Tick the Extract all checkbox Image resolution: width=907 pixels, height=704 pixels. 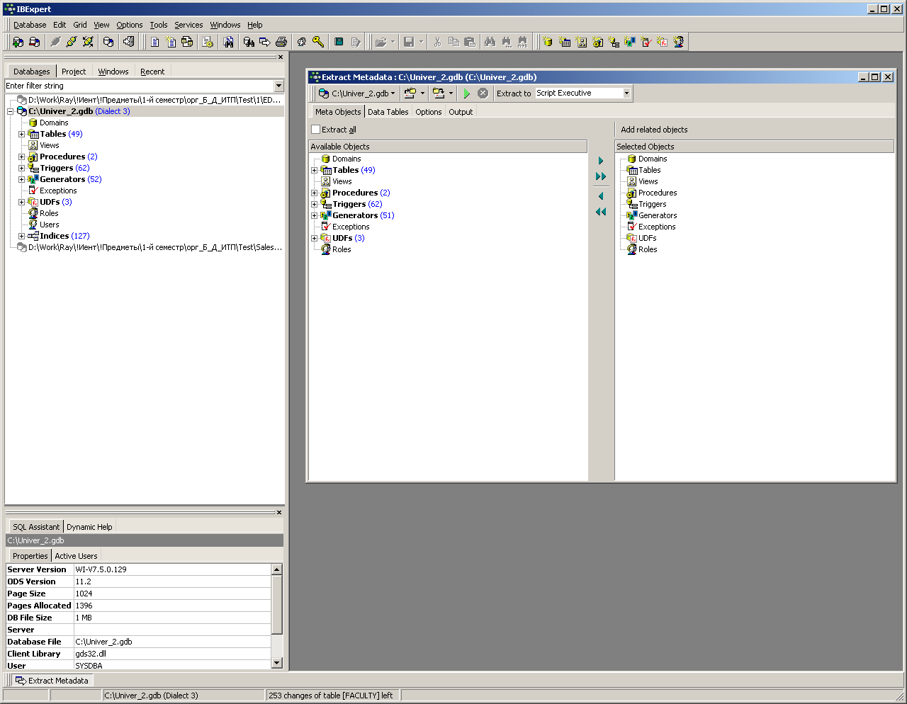click(x=316, y=130)
